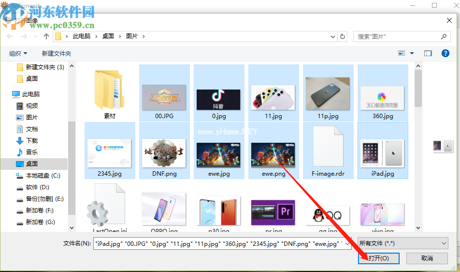Click 新建文件夹 in the toolbar

(x=56, y=53)
